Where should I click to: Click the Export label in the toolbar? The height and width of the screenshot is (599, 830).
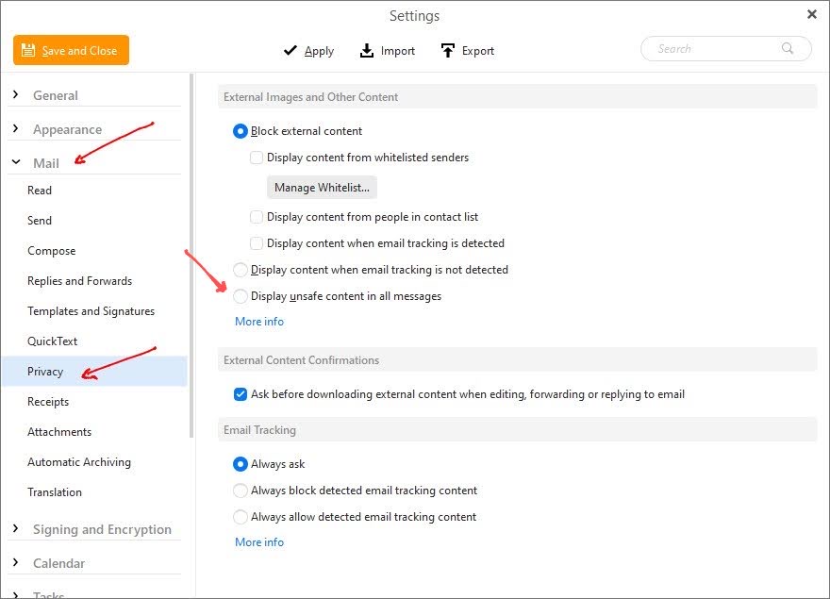point(478,51)
